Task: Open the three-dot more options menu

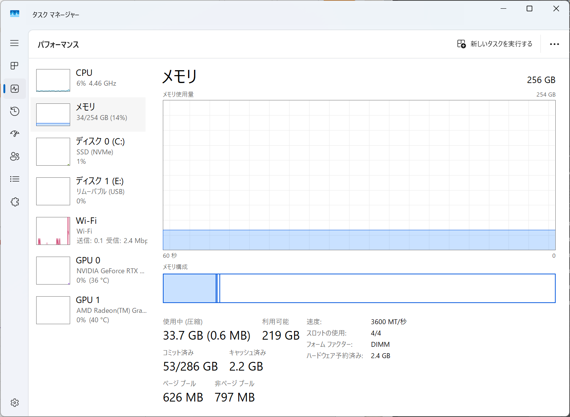Action: point(554,44)
